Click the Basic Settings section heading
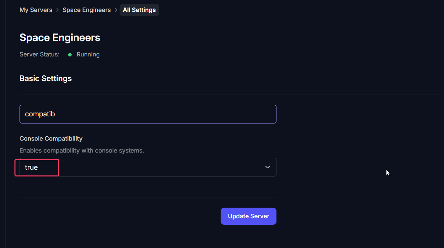Viewport: 444px width, 248px height. point(46,78)
